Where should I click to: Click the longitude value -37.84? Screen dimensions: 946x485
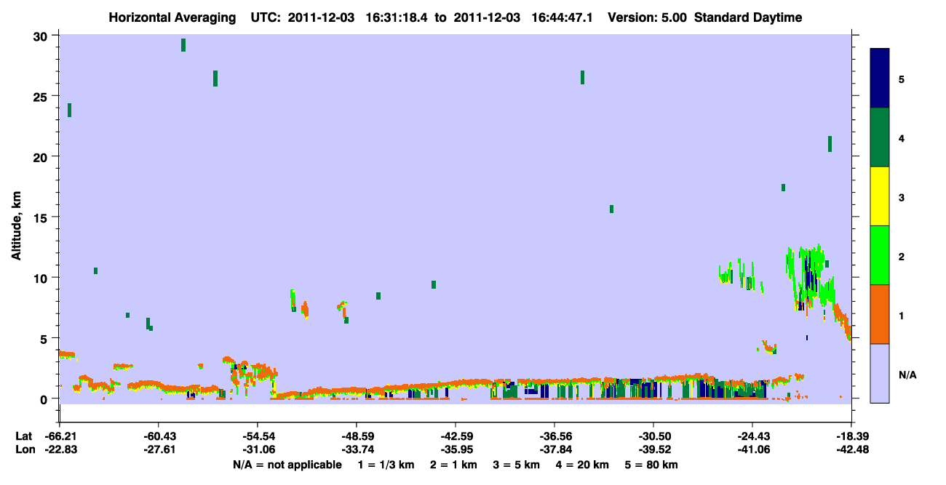tap(555, 450)
